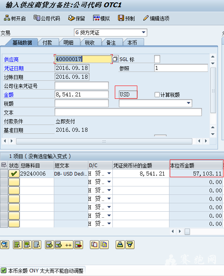Switch to the 税收 tab
The image size is (224, 276).
pyautogui.click(x=90, y=43)
